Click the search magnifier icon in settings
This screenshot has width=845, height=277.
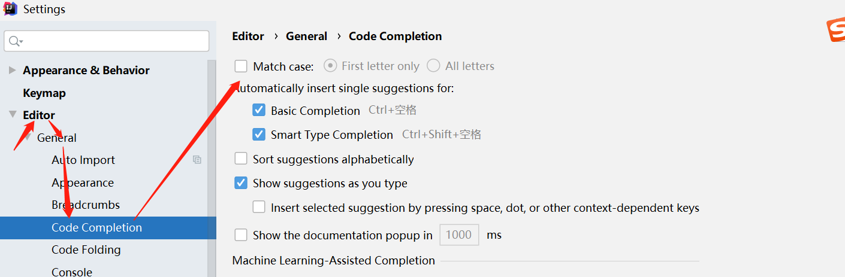click(x=16, y=41)
